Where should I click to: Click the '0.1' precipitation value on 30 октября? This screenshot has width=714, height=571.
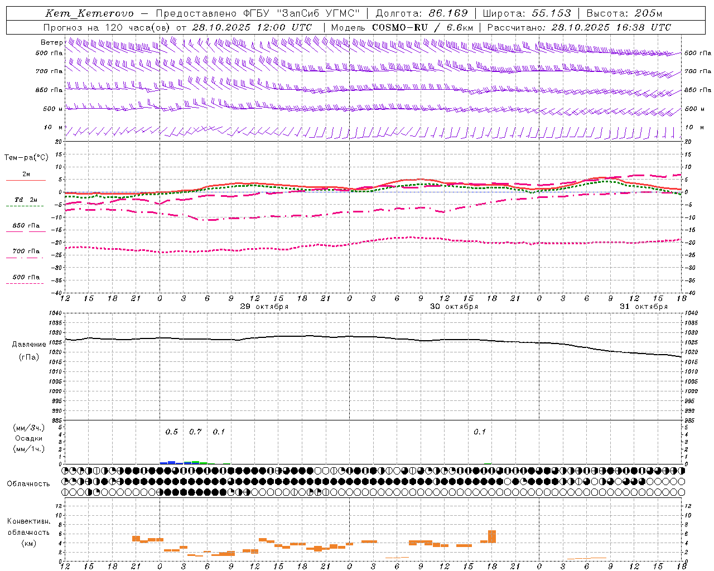click(480, 432)
